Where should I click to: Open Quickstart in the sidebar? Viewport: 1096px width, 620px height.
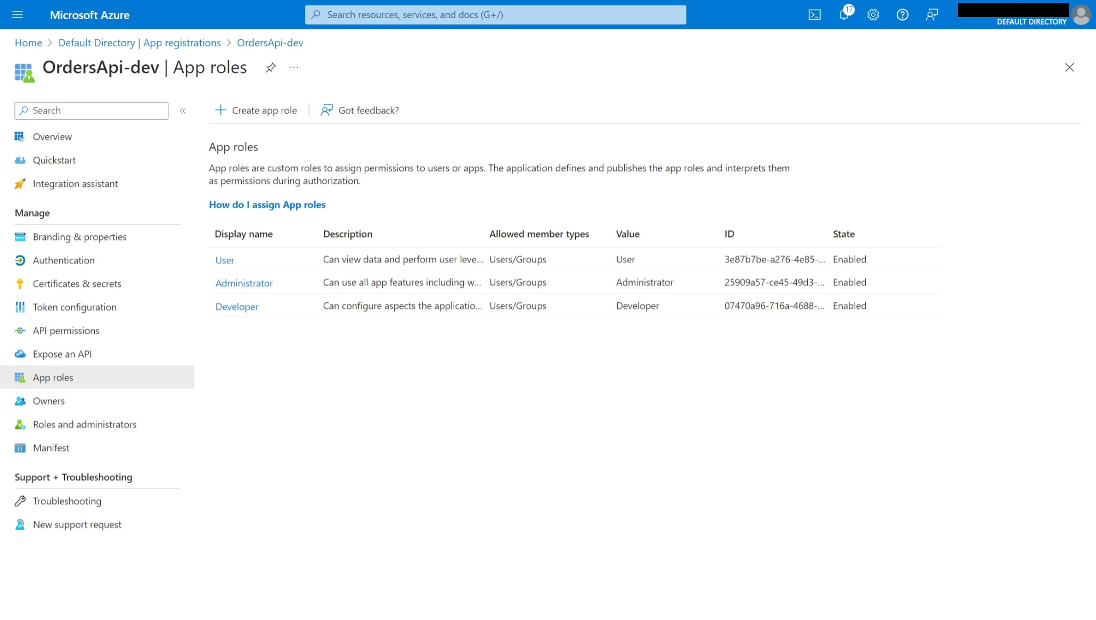pyautogui.click(x=54, y=160)
